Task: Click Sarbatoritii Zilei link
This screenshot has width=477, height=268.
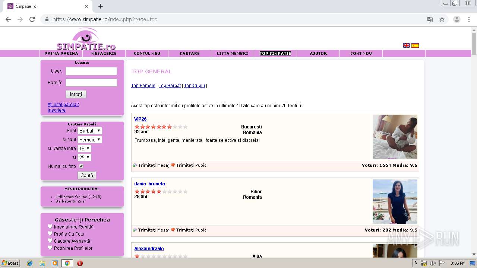Action: click(x=70, y=201)
